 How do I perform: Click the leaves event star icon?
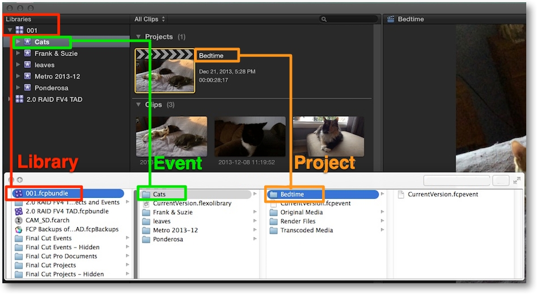pyautogui.click(x=27, y=65)
